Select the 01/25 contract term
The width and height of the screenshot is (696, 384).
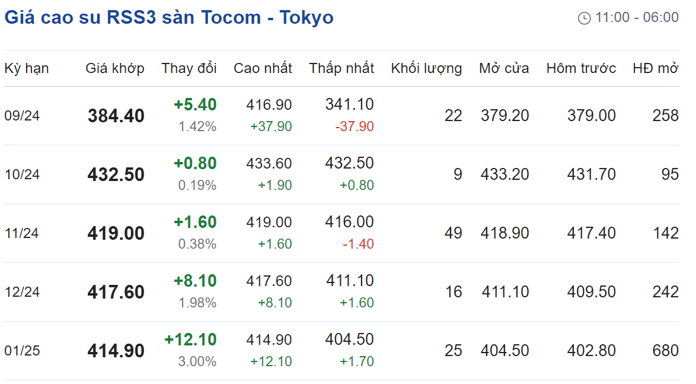[22, 351]
